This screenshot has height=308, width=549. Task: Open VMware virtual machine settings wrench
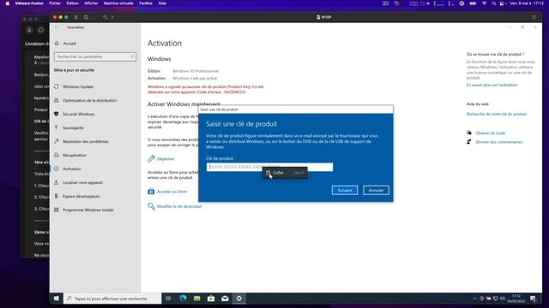[x=105, y=17]
